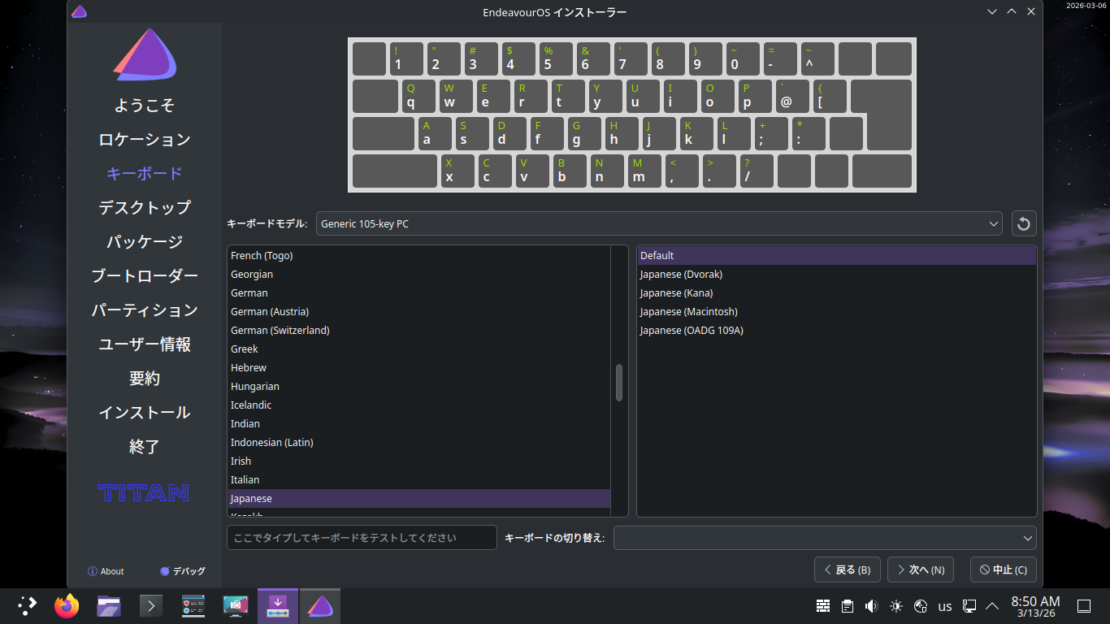Select the highlighted Japanese layout row
This screenshot has width=1110, height=624.
(x=418, y=499)
